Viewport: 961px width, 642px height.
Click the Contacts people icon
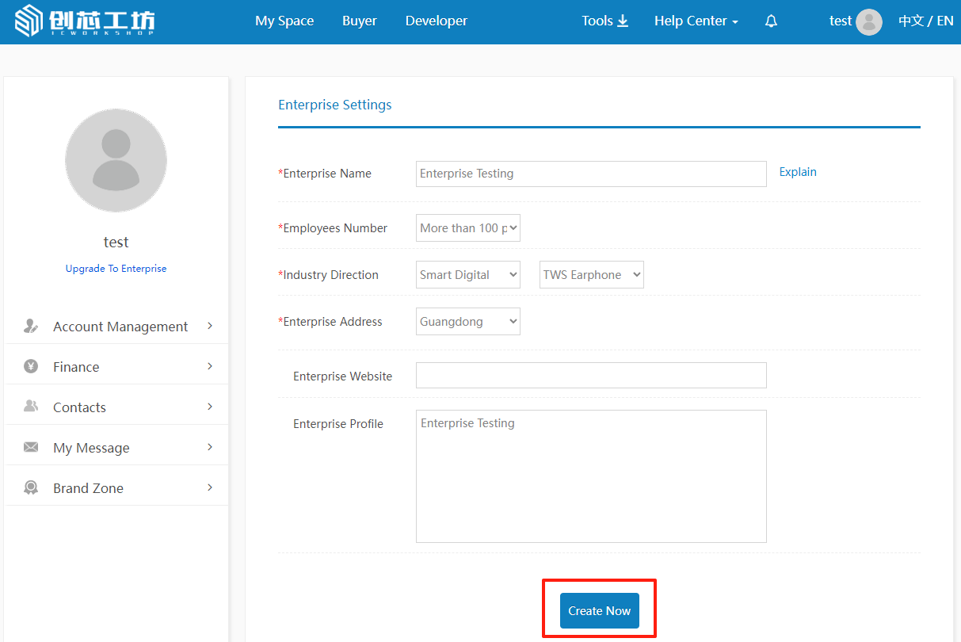(31, 407)
